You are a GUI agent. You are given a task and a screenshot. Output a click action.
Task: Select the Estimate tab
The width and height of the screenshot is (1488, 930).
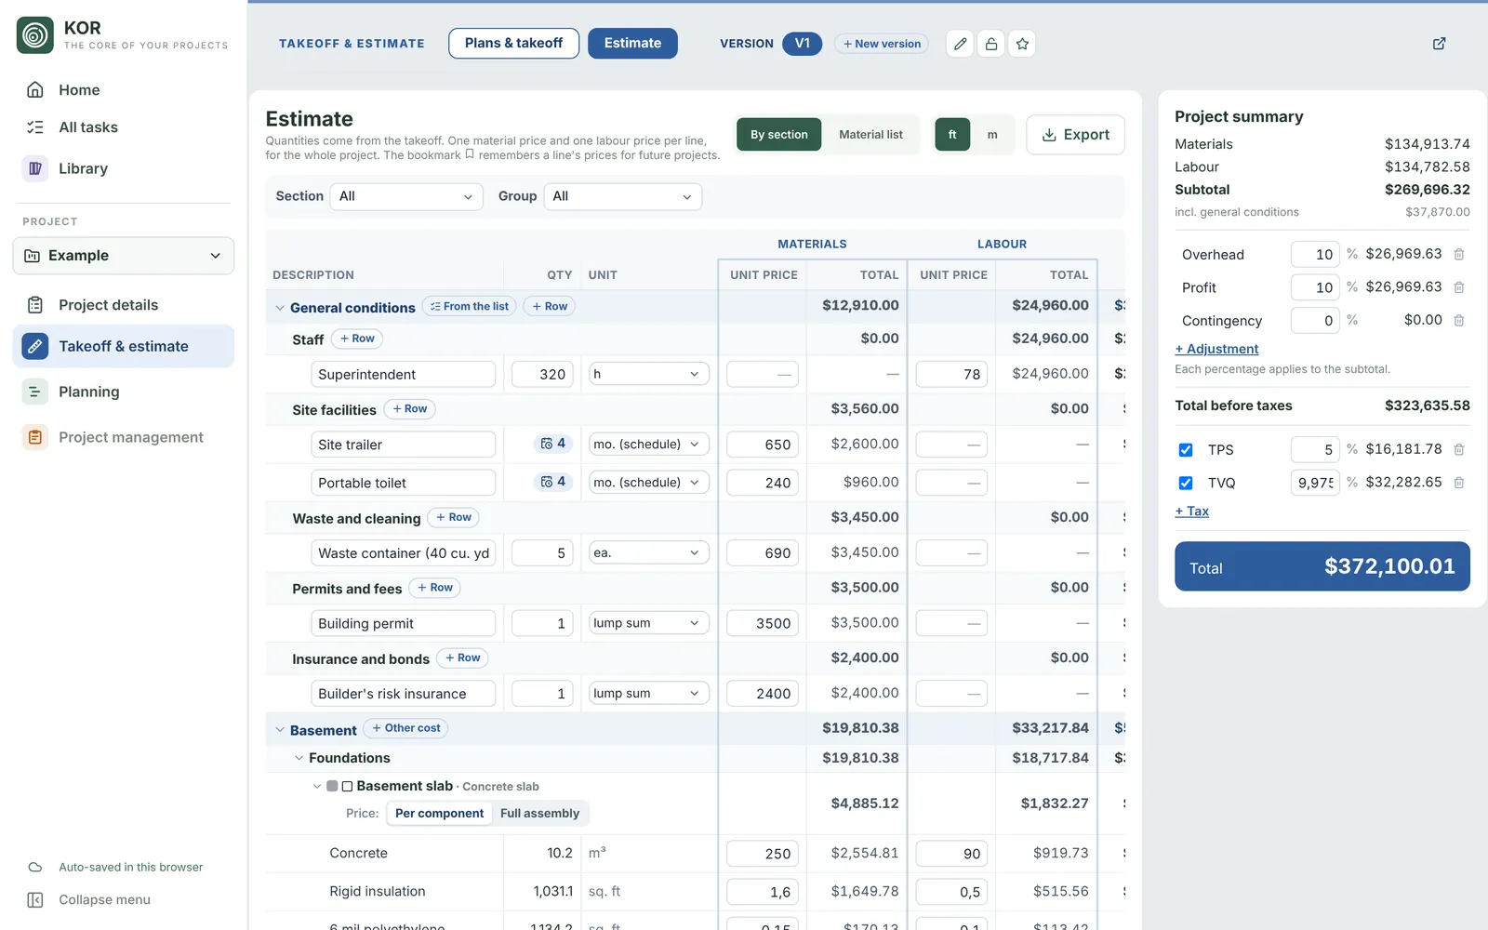[x=632, y=43]
